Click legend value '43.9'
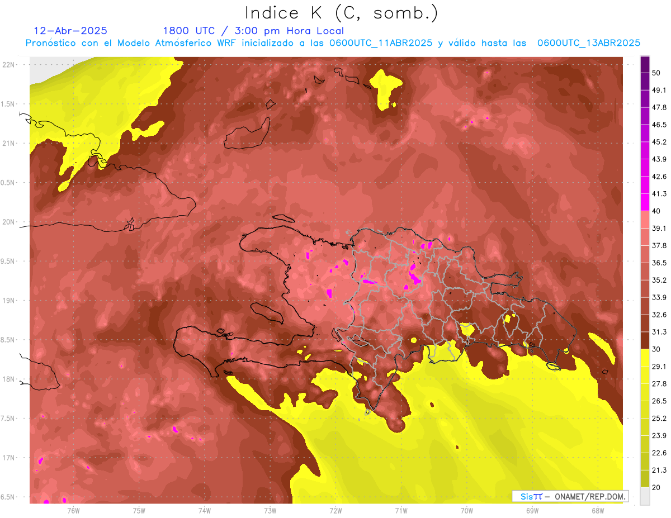The image size is (671, 518). (659, 159)
